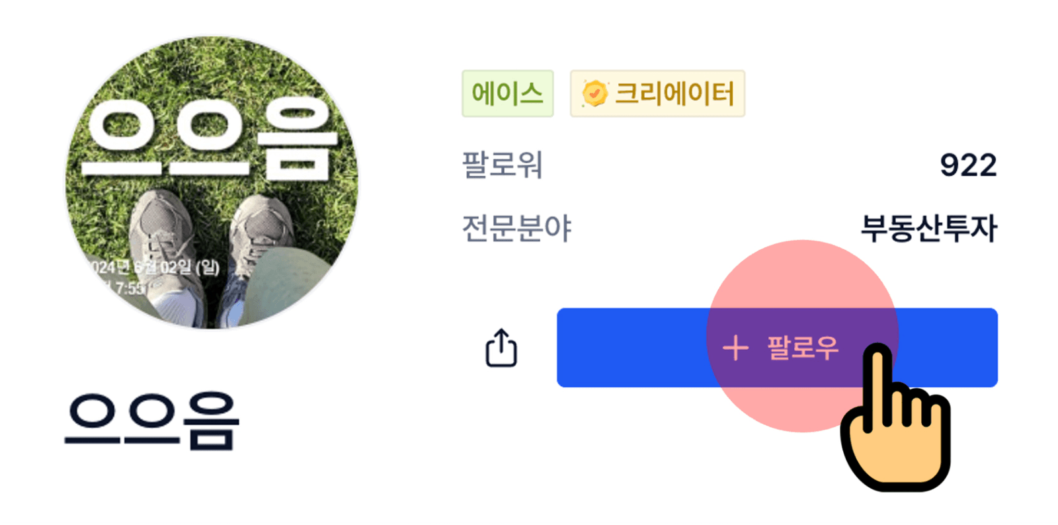Click the 팔로워 label

point(502,165)
